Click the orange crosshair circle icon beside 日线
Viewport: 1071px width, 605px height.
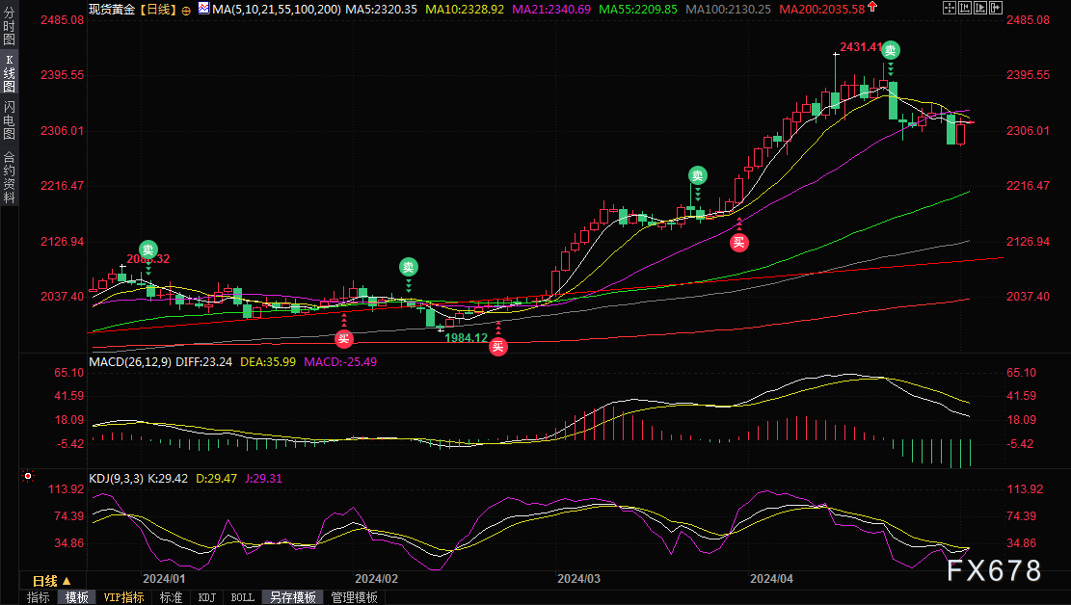pyautogui.click(x=186, y=11)
